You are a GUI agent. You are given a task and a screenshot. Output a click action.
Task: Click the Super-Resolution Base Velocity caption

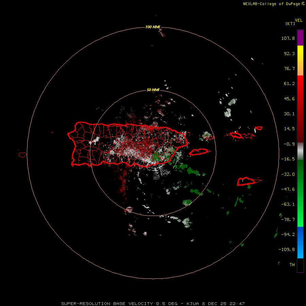(153, 304)
